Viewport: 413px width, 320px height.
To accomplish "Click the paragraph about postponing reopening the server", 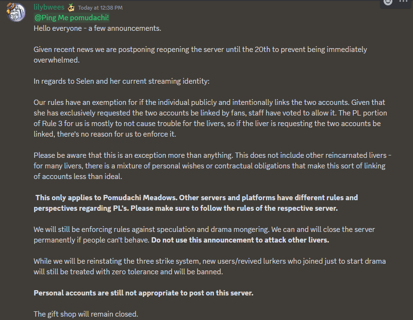I will (x=200, y=54).
